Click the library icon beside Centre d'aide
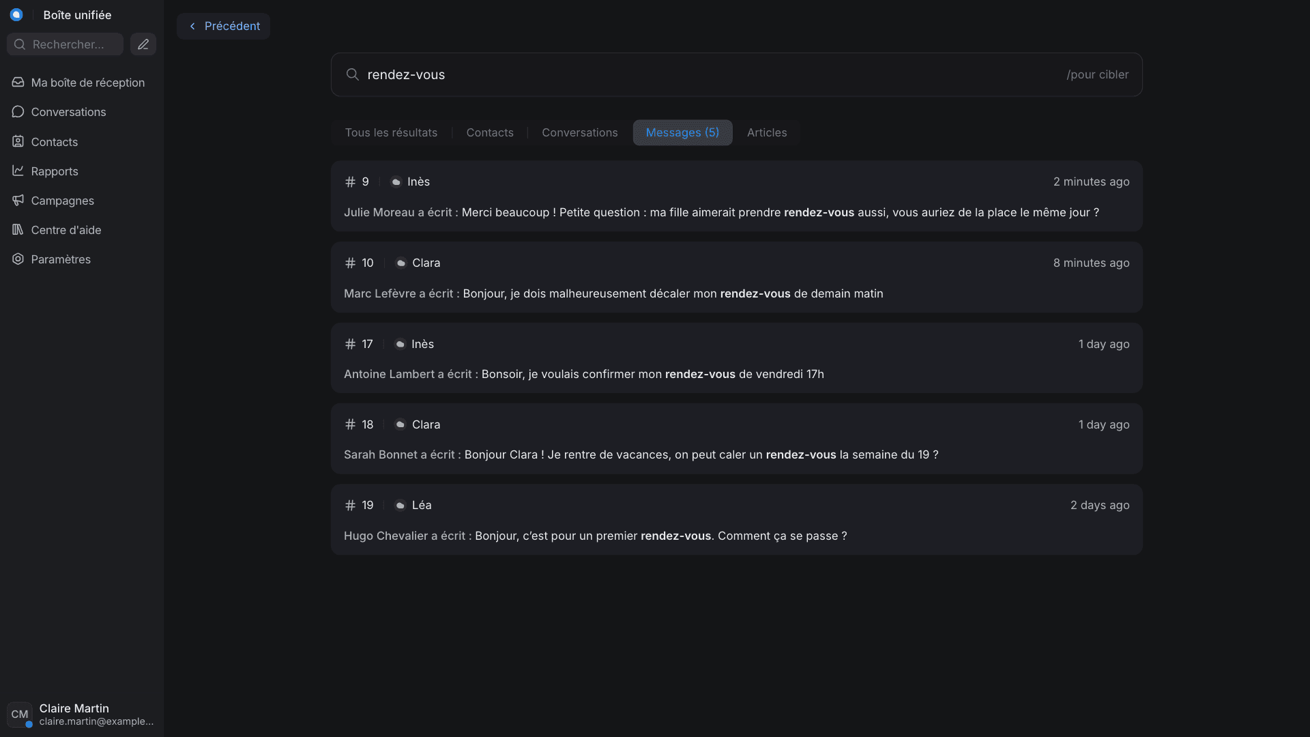 point(18,230)
